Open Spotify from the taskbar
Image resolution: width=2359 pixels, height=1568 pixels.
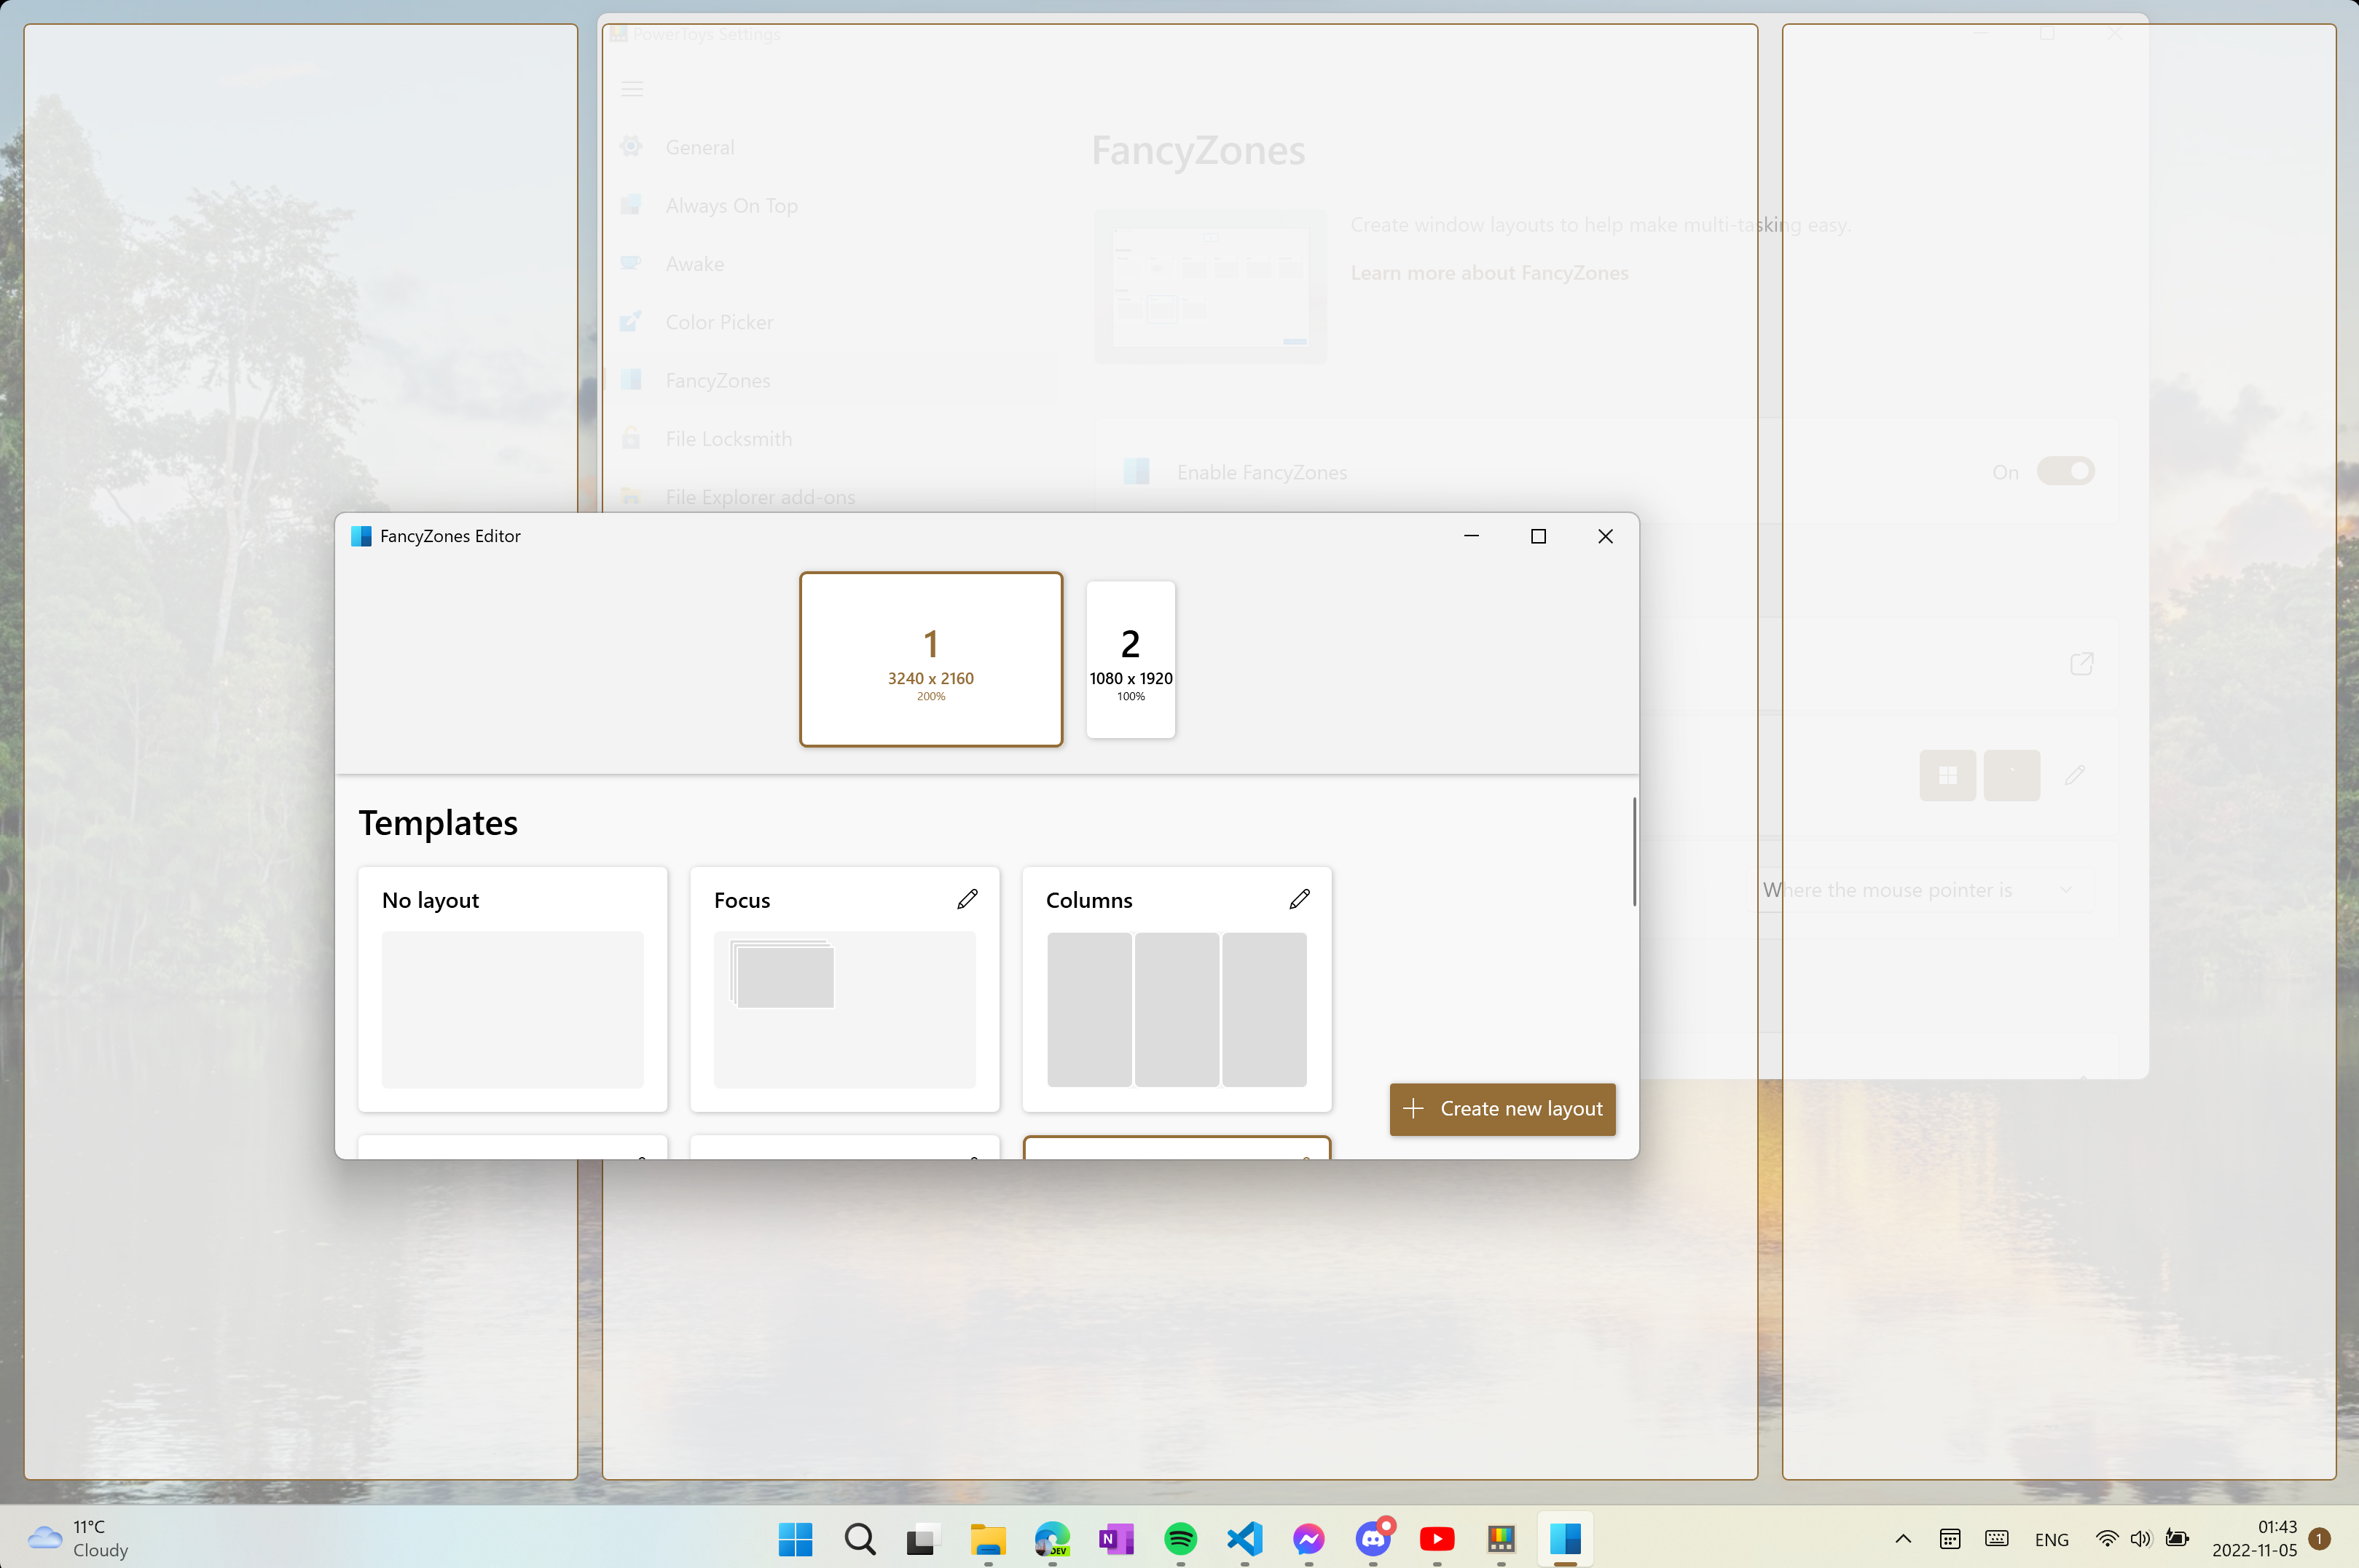pos(1180,1539)
